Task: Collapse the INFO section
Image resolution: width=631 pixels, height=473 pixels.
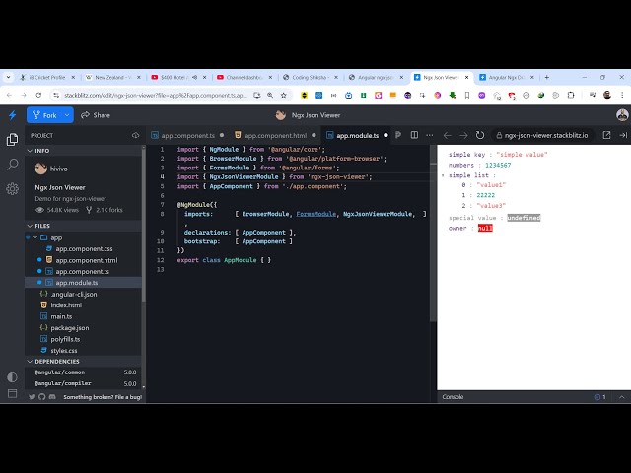Action: point(29,150)
